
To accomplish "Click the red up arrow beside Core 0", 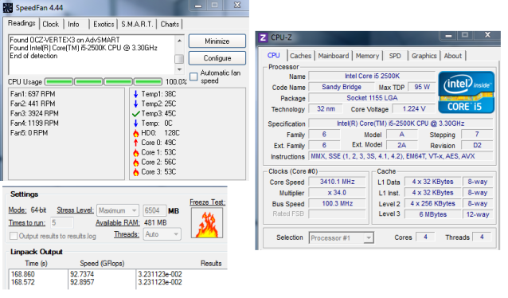I will [135, 143].
